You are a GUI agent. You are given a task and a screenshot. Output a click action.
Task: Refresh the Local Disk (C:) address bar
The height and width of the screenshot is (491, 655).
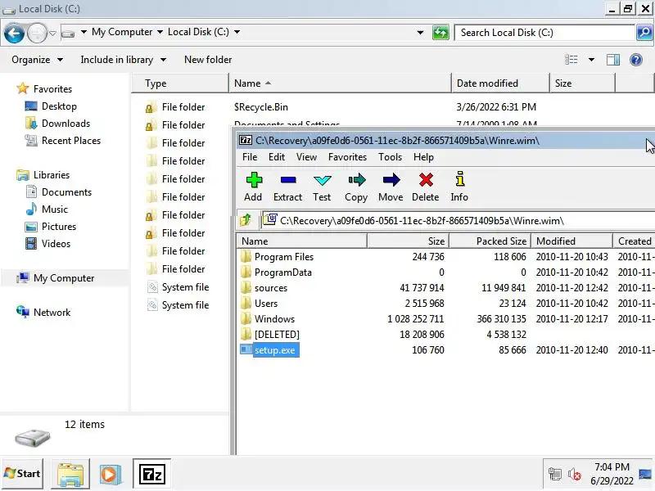pos(440,33)
